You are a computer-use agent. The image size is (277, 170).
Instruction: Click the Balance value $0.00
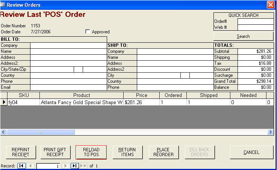coord(256,87)
